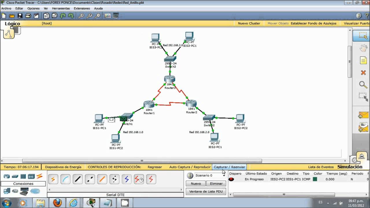Click Regresar playback button
Screen dimensions: 370x208
click(155, 167)
